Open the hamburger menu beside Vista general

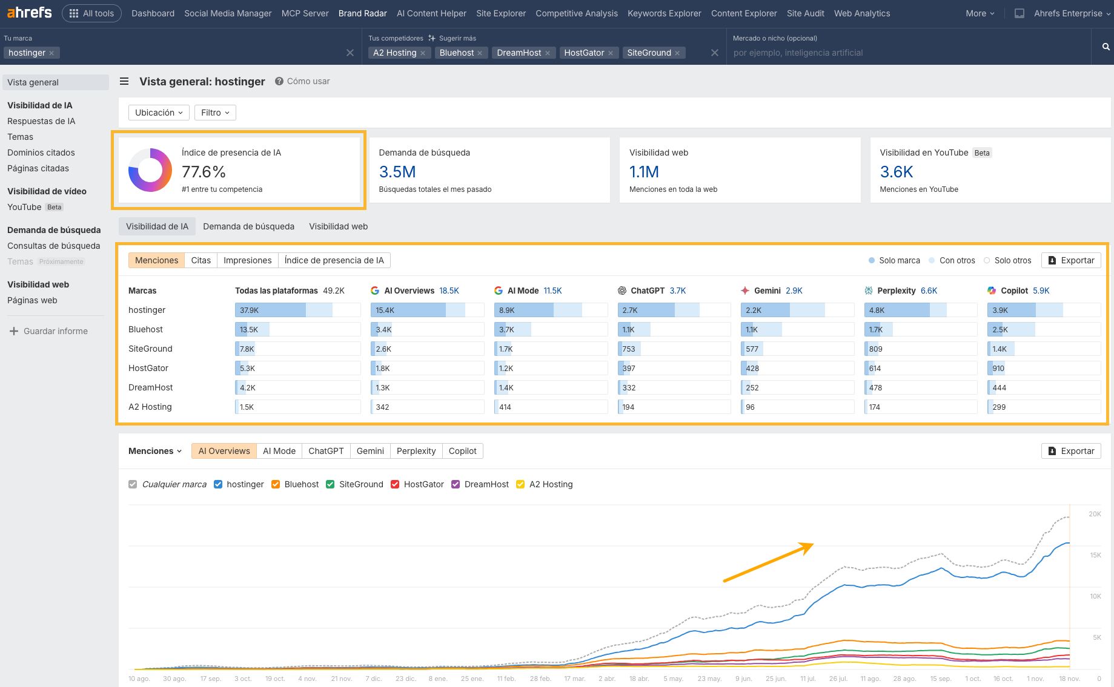click(x=124, y=81)
